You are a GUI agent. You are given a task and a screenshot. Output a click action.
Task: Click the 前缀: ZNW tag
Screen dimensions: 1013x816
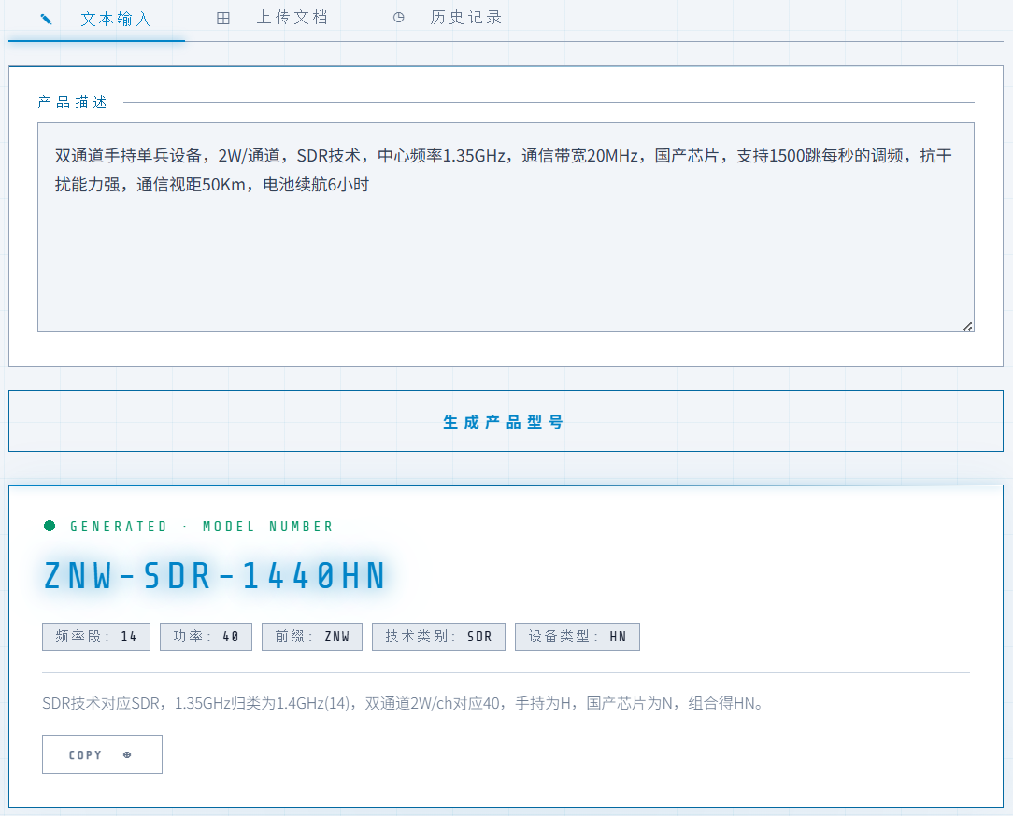[x=312, y=637]
